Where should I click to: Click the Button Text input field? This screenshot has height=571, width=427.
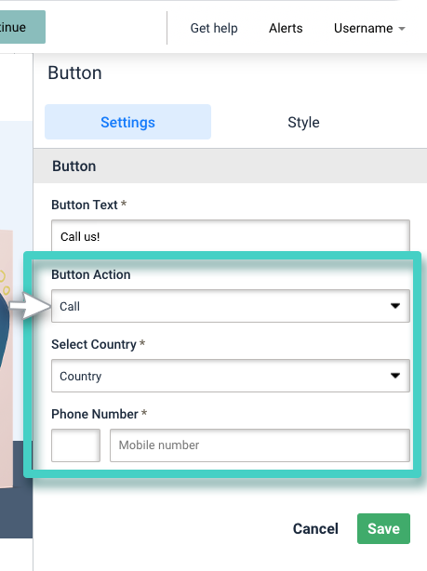point(231,236)
